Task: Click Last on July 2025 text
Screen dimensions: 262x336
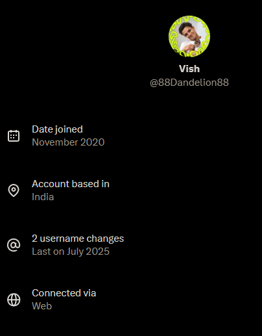Action: tap(71, 252)
